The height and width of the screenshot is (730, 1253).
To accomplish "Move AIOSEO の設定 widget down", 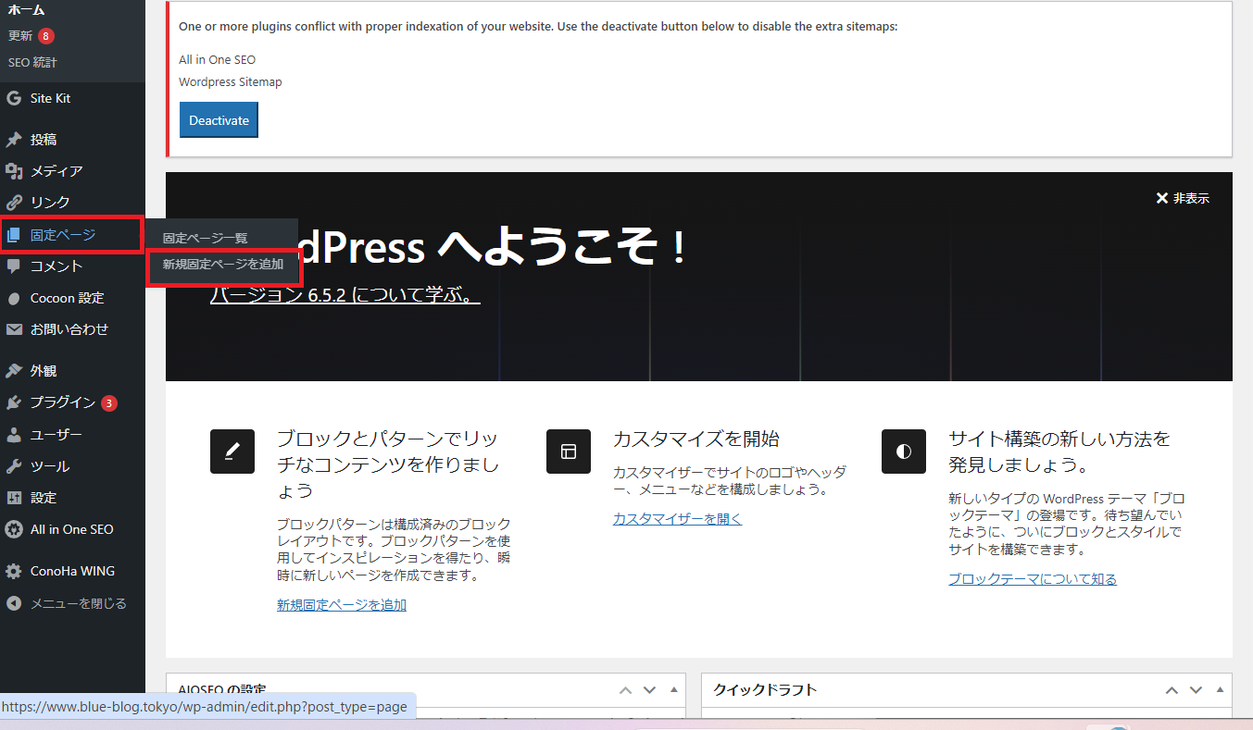I will click(x=649, y=690).
